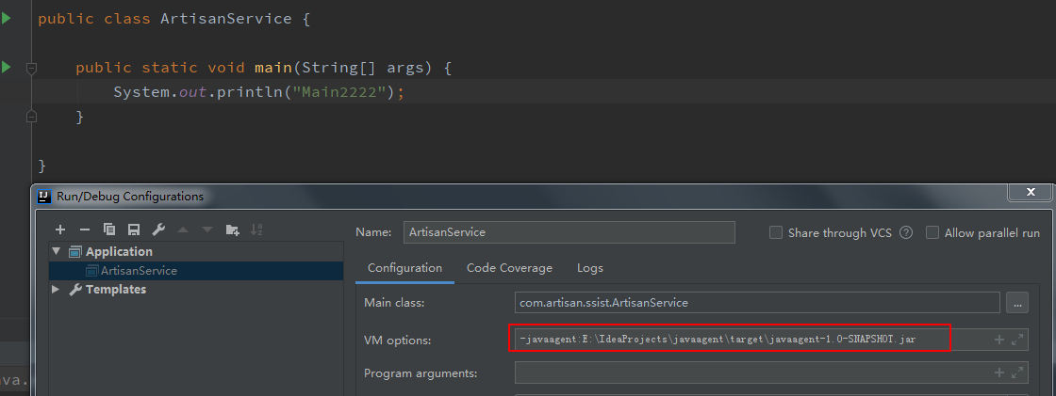Expand the Program arguments field editor

click(x=1017, y=372)
